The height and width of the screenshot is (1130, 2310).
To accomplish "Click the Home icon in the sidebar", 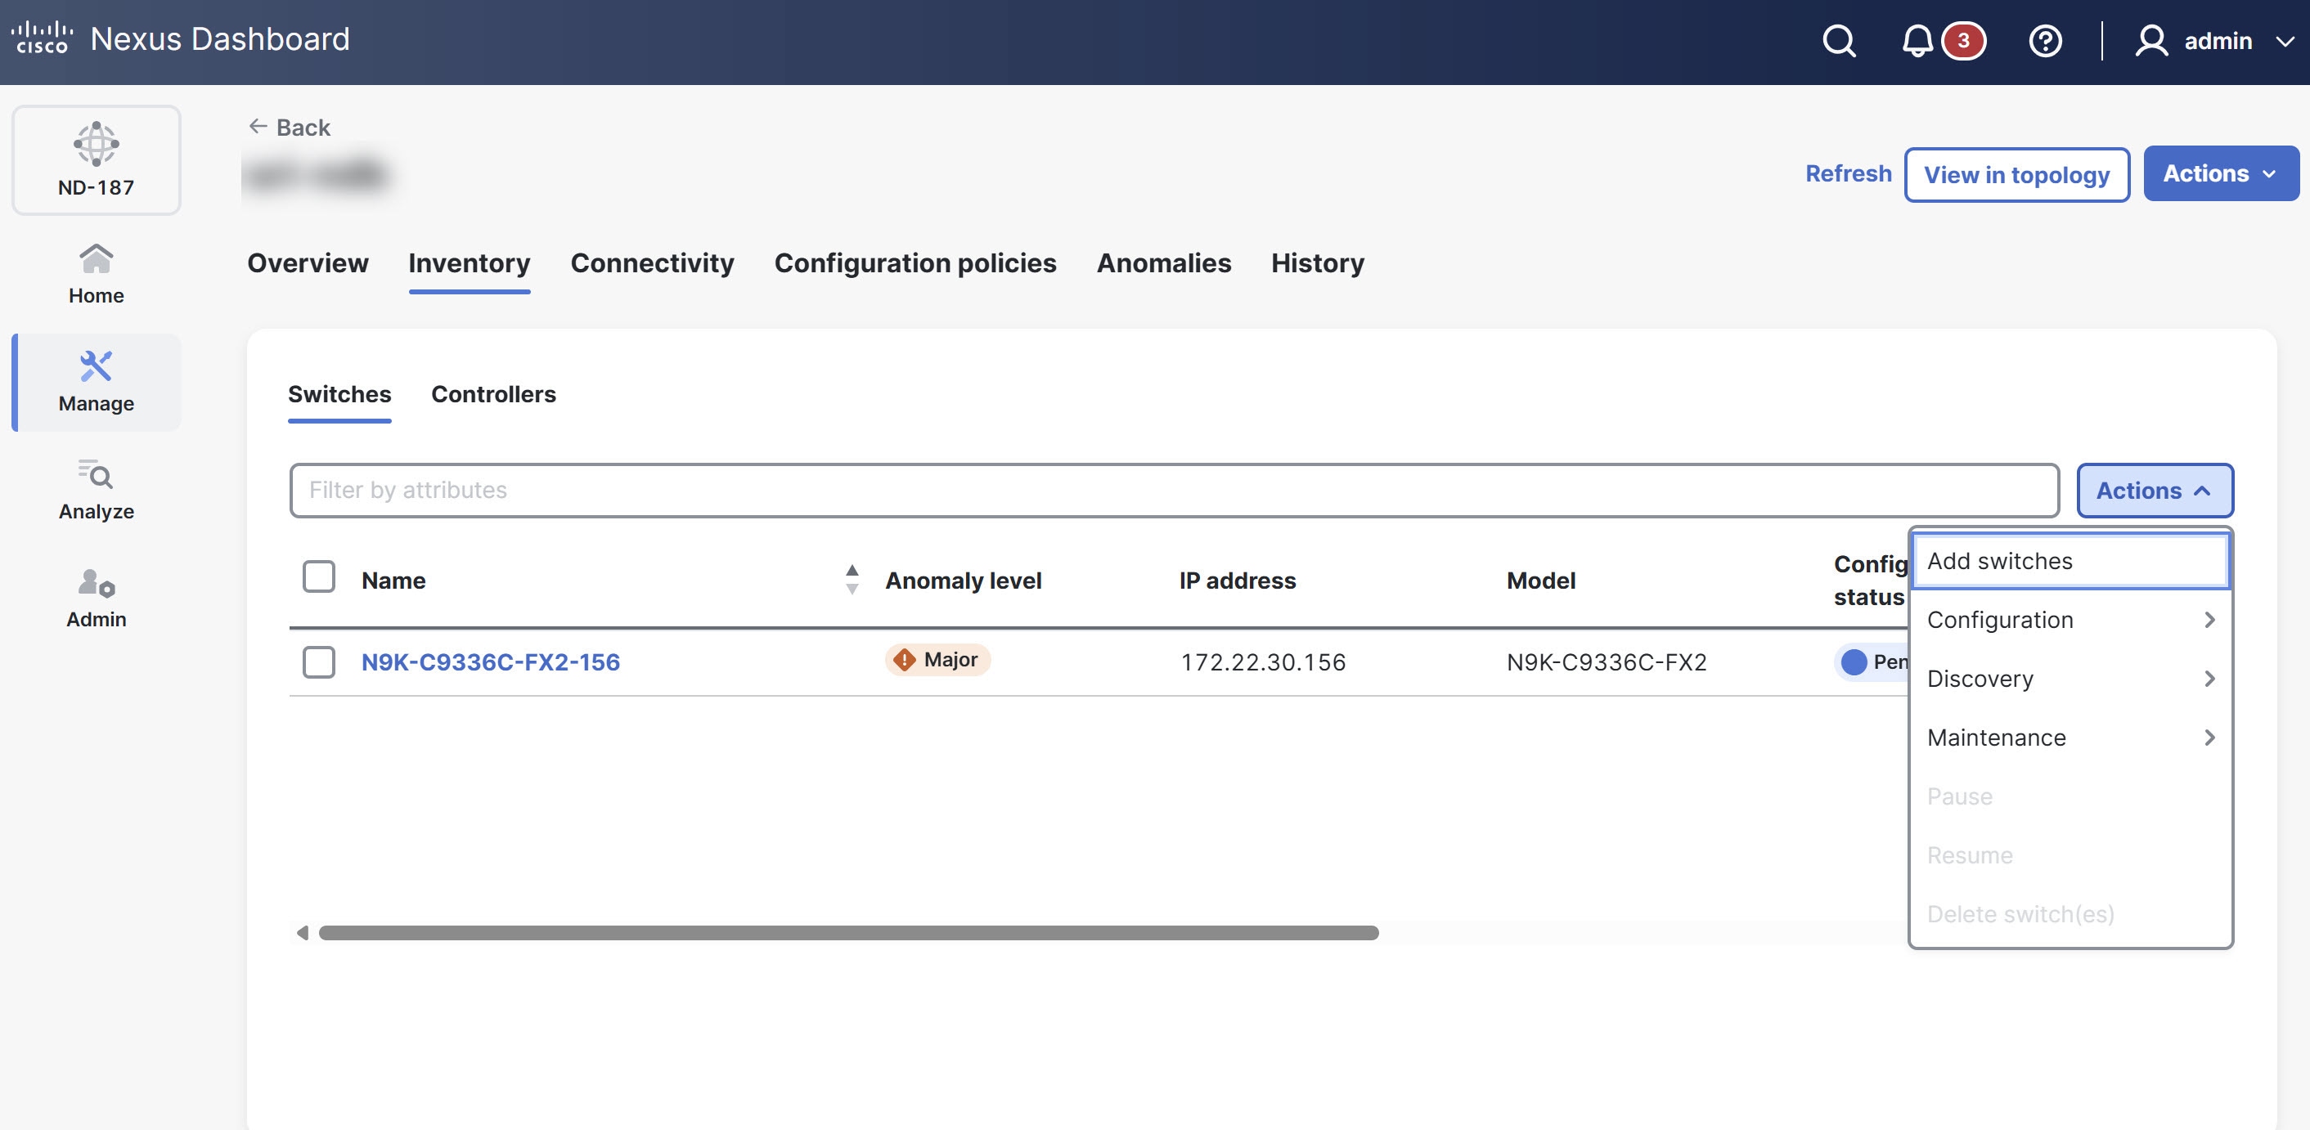I will pos(95,271).
